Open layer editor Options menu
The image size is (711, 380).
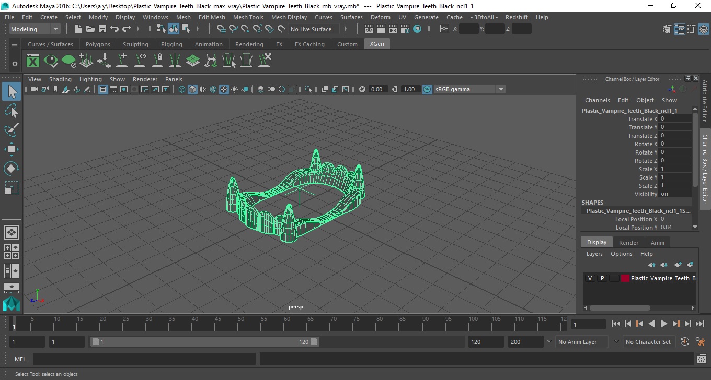622,254
